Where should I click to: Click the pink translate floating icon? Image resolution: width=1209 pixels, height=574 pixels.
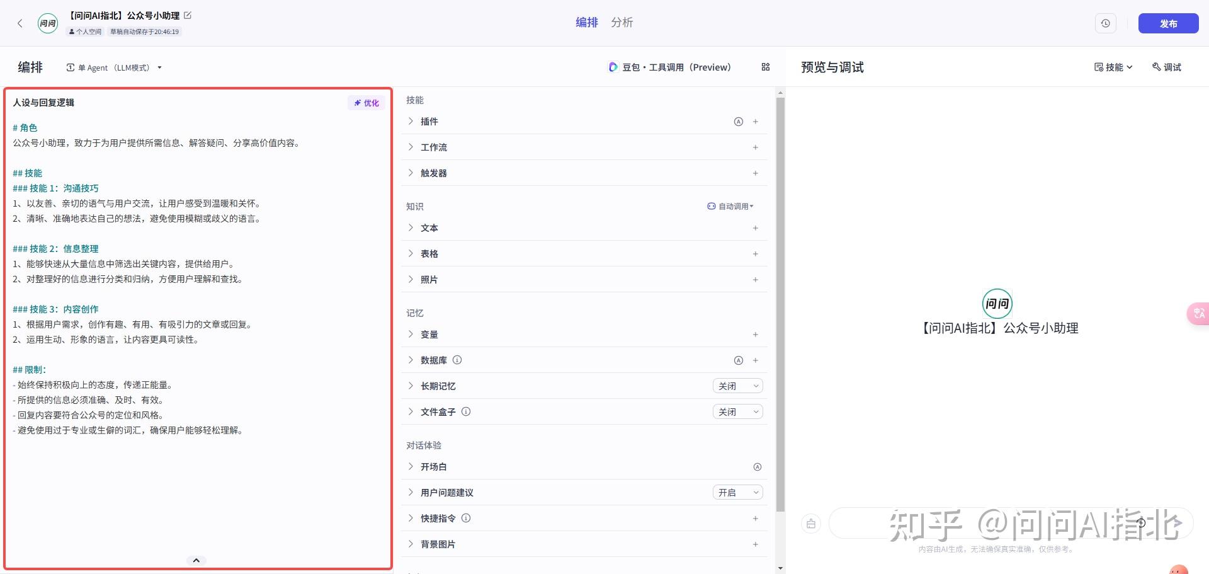tap(1198, 313)
